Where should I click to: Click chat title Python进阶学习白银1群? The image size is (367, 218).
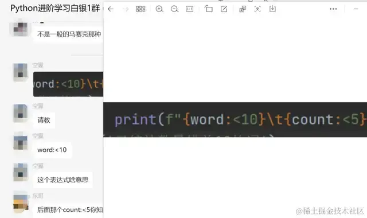coord(55,8)
